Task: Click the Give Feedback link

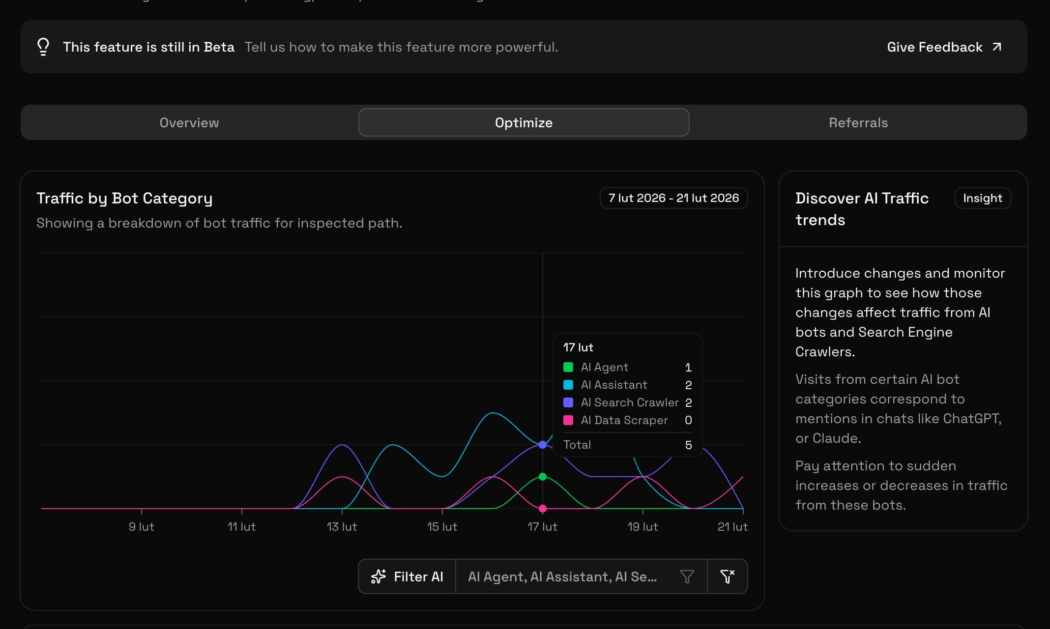Action: point(934,47)
